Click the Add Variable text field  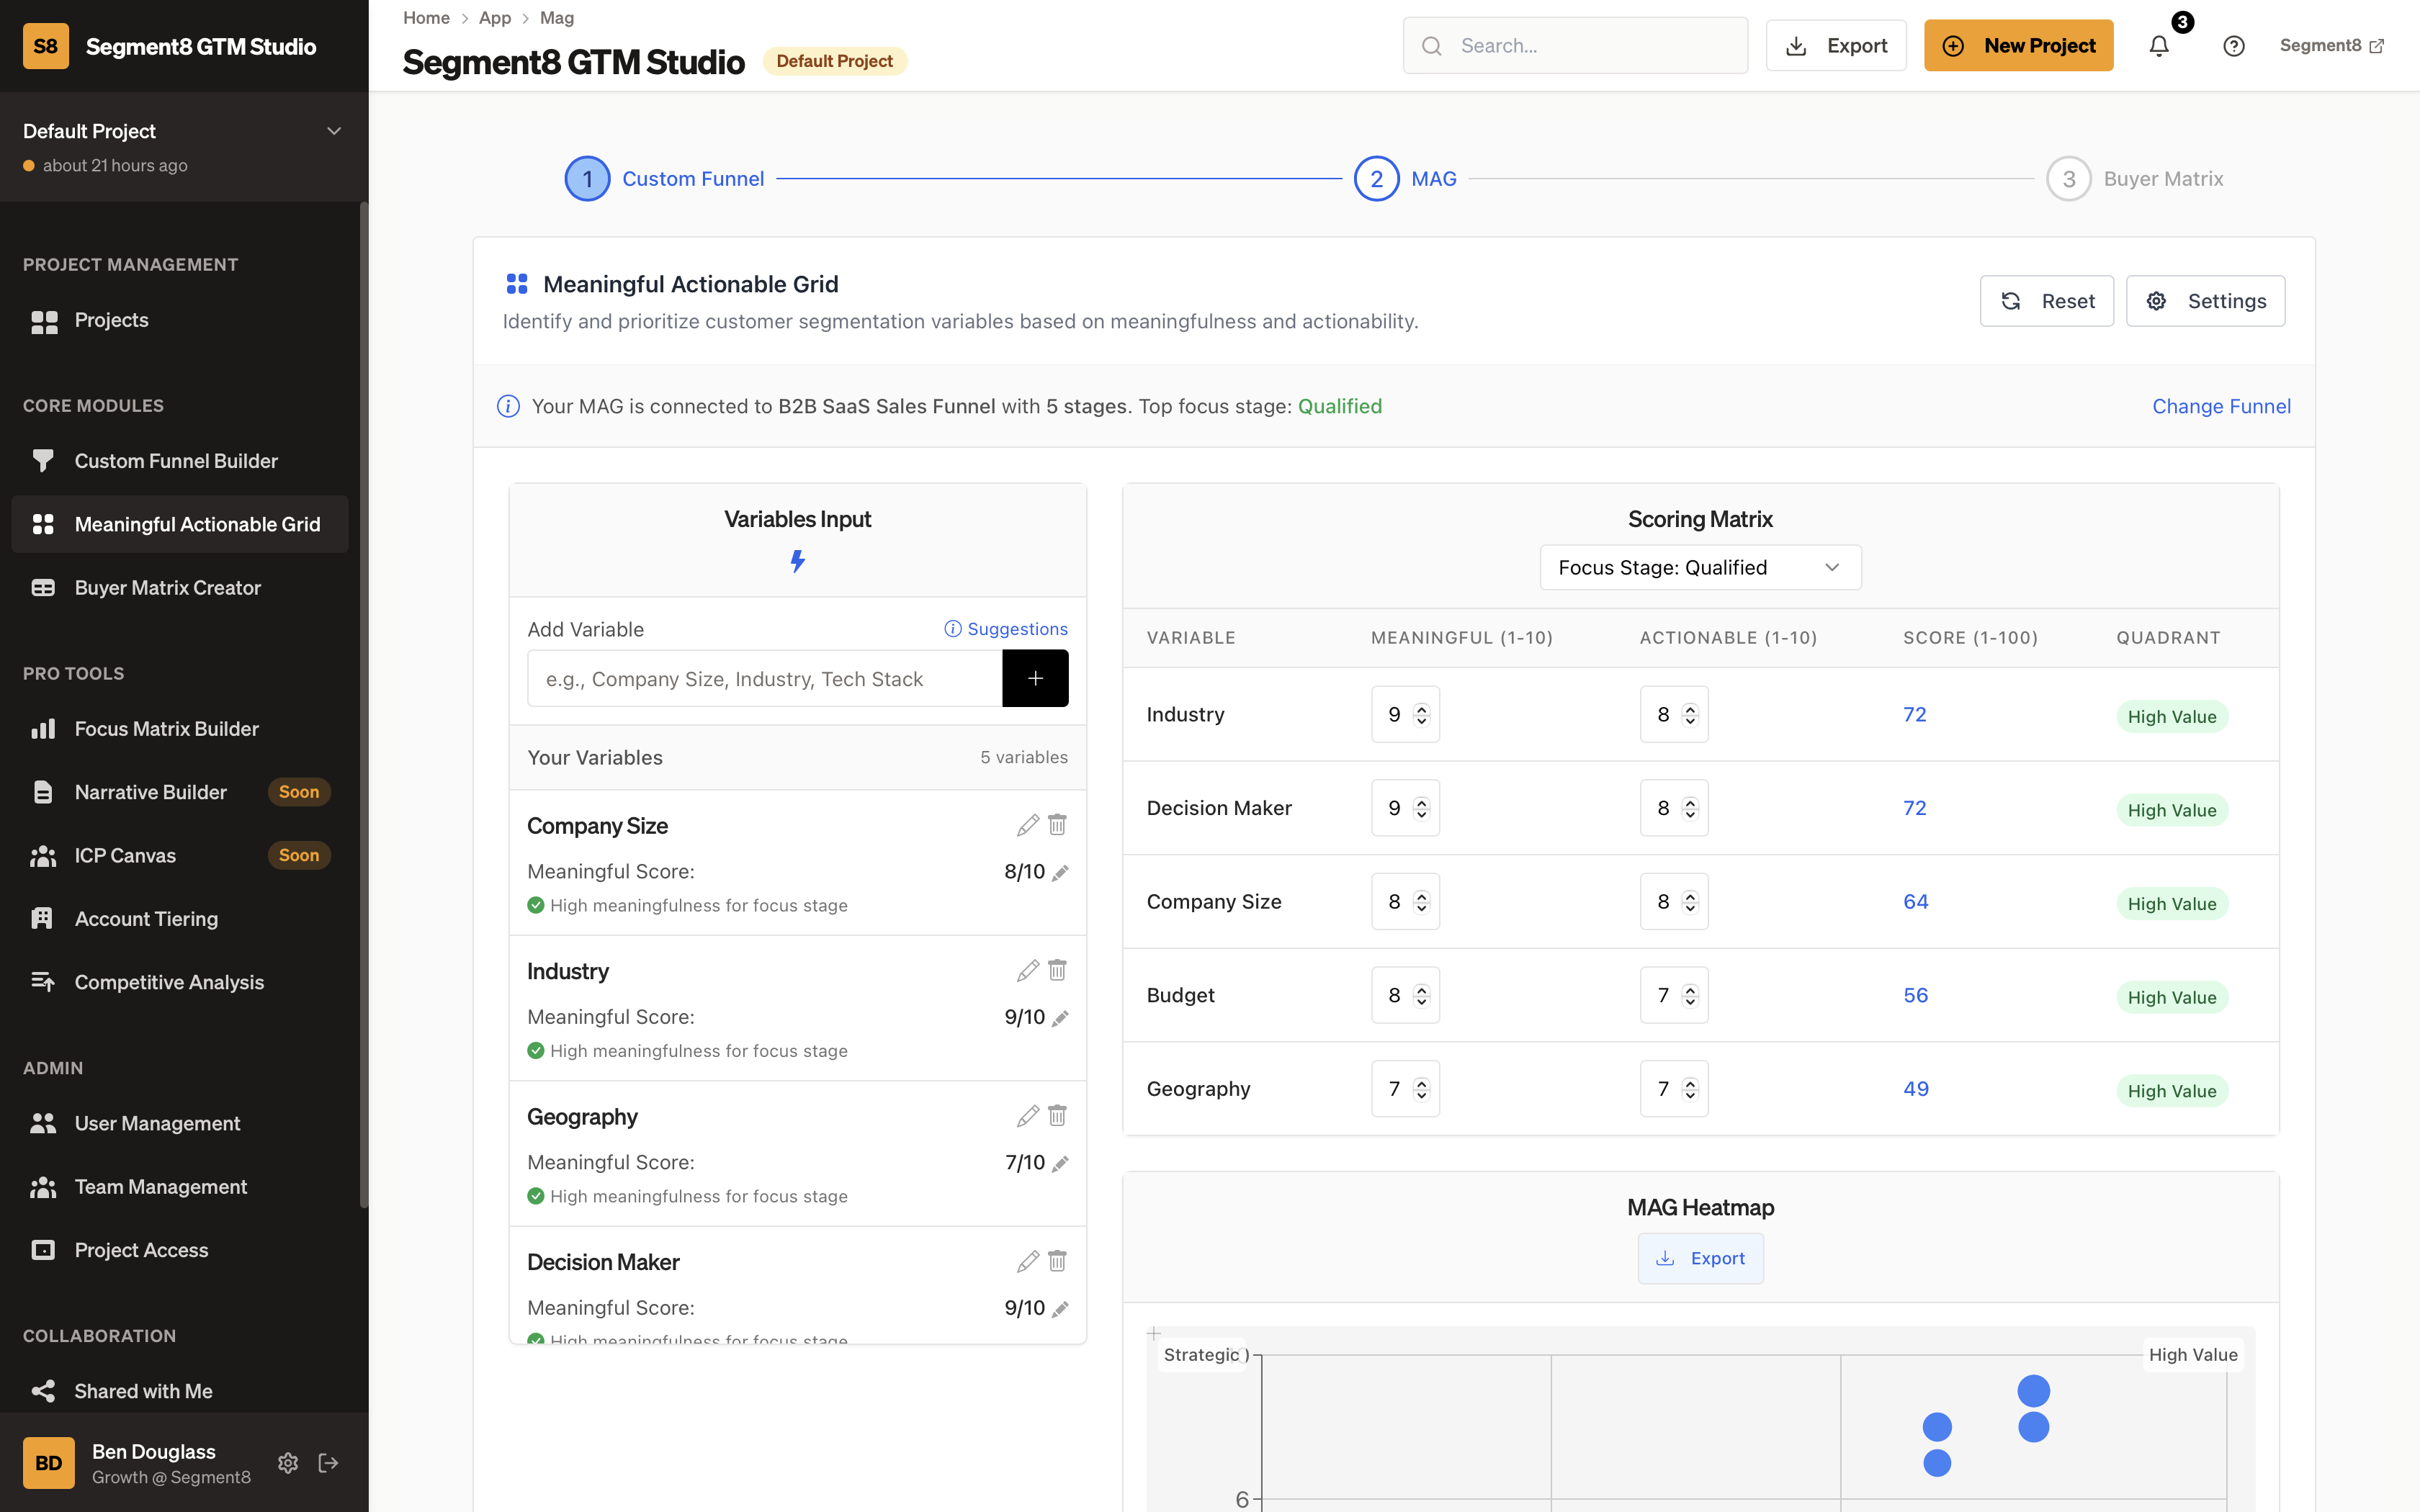point(765,679)
